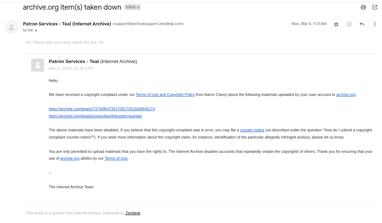This screenshot has height=223, width=382.
Task: Open the Terms of Use link at paragraph end
Action: coord(116,158)
